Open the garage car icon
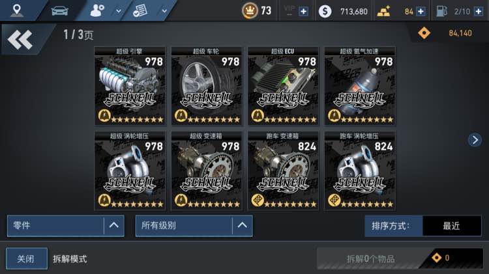This screenshot has height=274, width=489. (59, 11)
